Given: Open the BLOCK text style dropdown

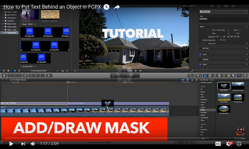Looking at the screenshot, I should [x=223, y=12].
